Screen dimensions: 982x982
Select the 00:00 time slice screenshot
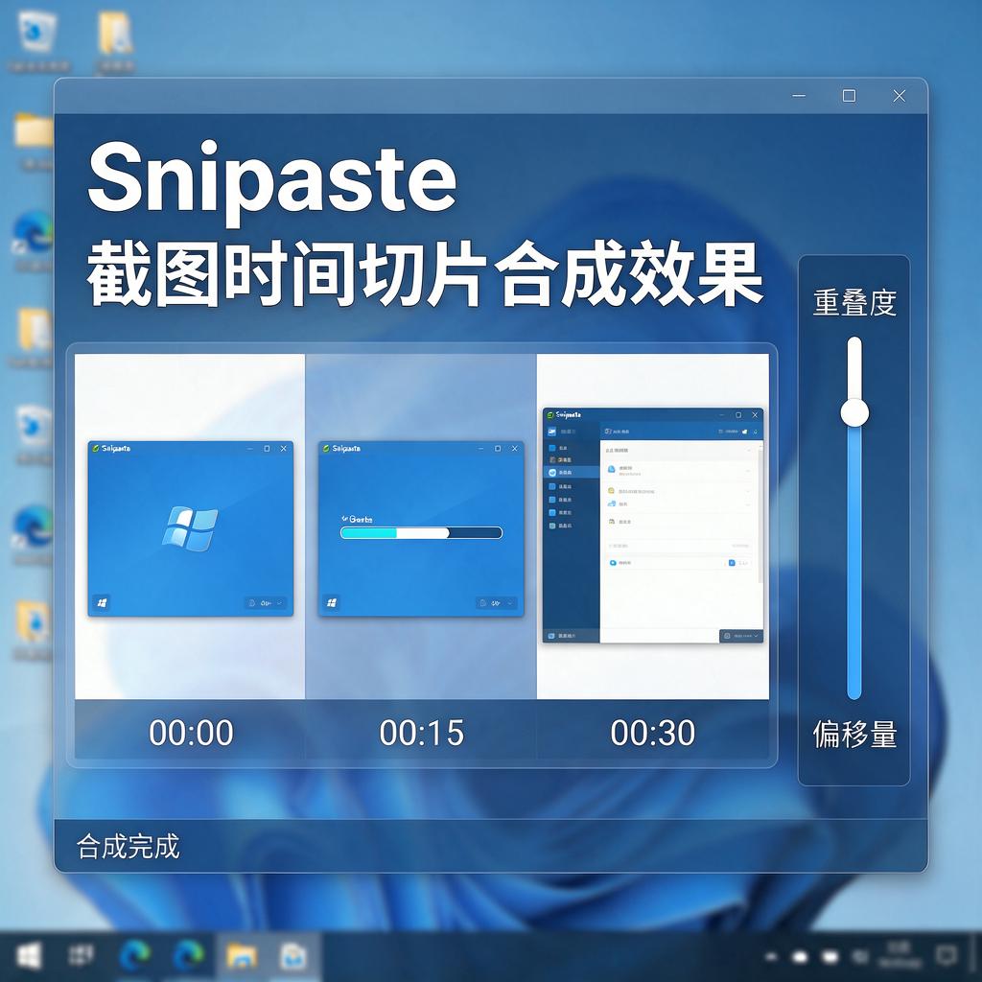pos(190,526)
